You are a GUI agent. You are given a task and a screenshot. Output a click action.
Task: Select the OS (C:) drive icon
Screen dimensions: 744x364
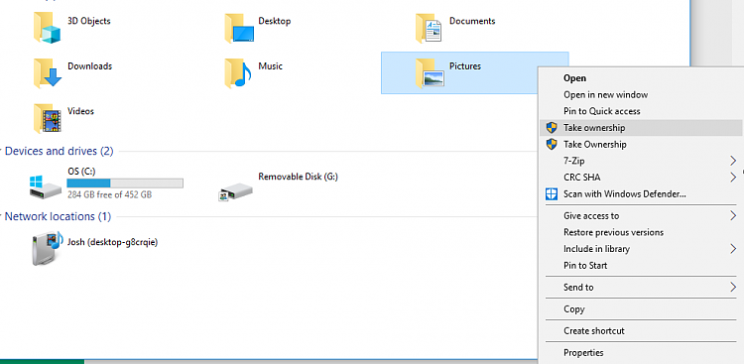(45, 186)
